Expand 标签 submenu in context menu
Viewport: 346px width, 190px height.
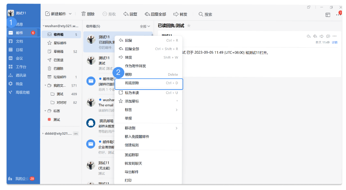click(x=148, y=110)
